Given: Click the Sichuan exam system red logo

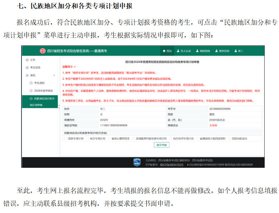Looking at the screenshot, I should pos(43,51).
